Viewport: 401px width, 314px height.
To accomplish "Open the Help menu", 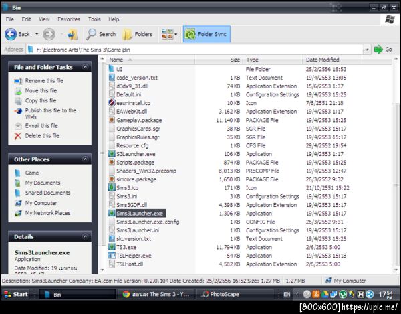I will [114, 19].
